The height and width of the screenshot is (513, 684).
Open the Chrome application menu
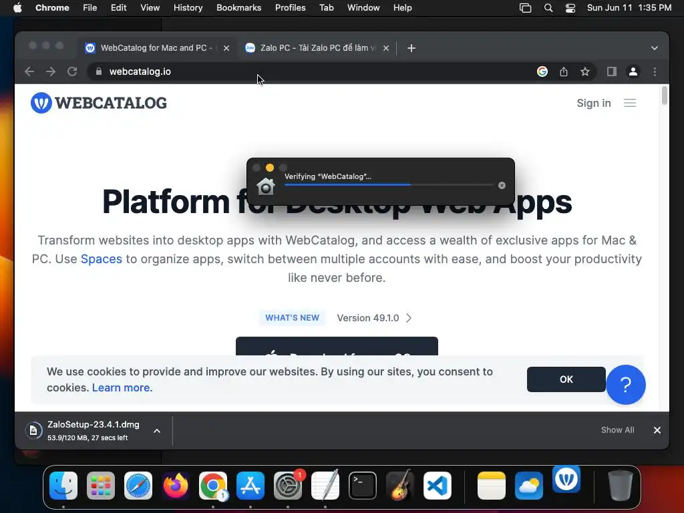[x=52, y=8]
